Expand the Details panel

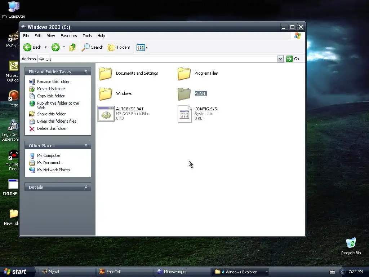click(86, 187)
